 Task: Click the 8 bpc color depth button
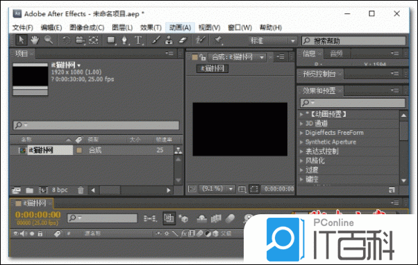pyautogui.click(x=60, y=190)
